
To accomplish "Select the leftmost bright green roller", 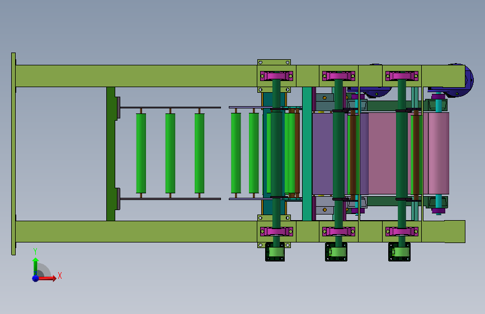I will [141, 153].
